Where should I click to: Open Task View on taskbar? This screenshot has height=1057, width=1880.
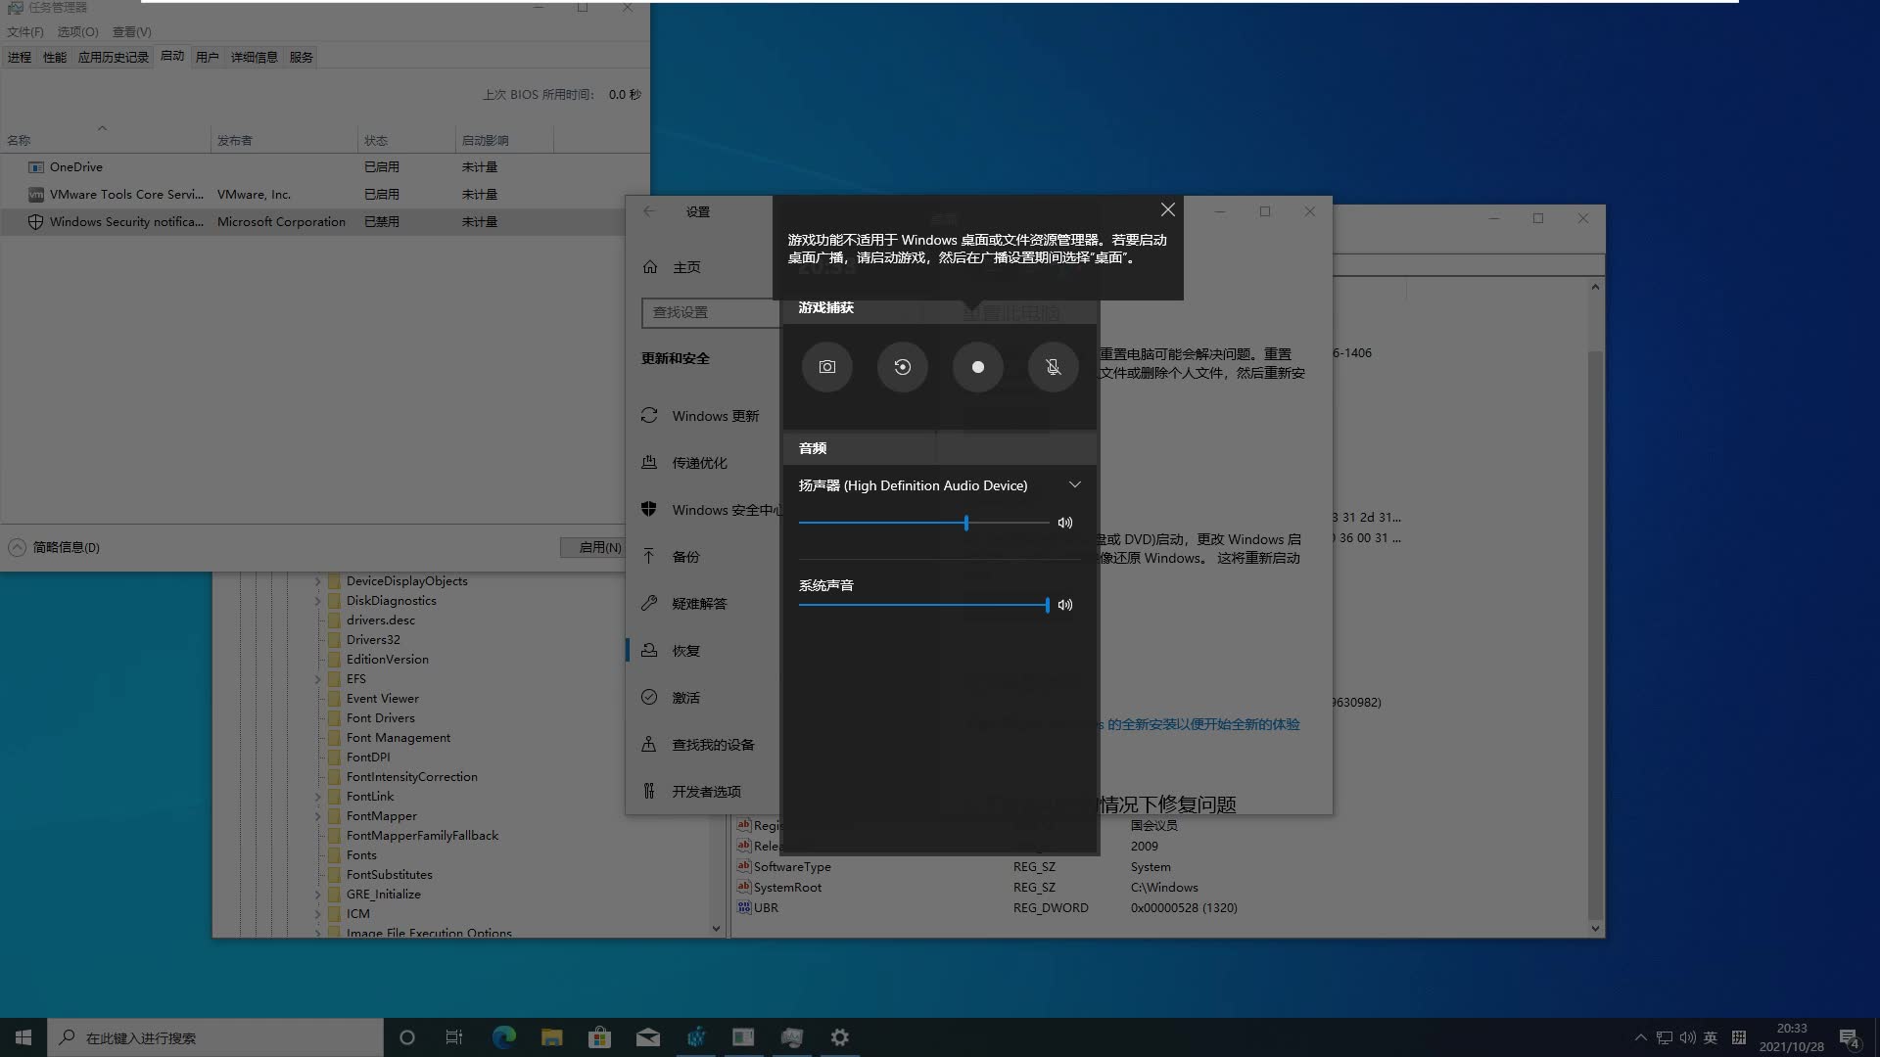454,1037
